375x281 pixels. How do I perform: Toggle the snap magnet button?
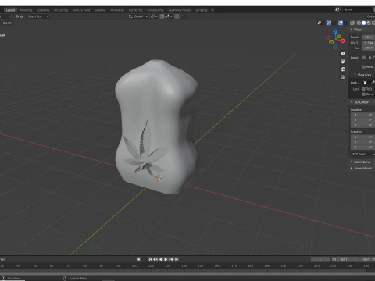coord(162,16)
